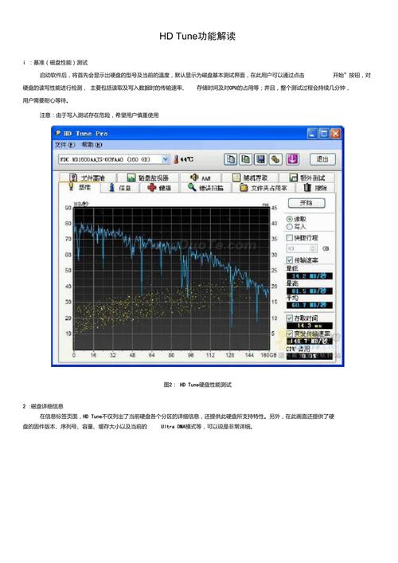Open the 帮助(H) menu
Screen dimensions: 398x563
click(92, 145)
